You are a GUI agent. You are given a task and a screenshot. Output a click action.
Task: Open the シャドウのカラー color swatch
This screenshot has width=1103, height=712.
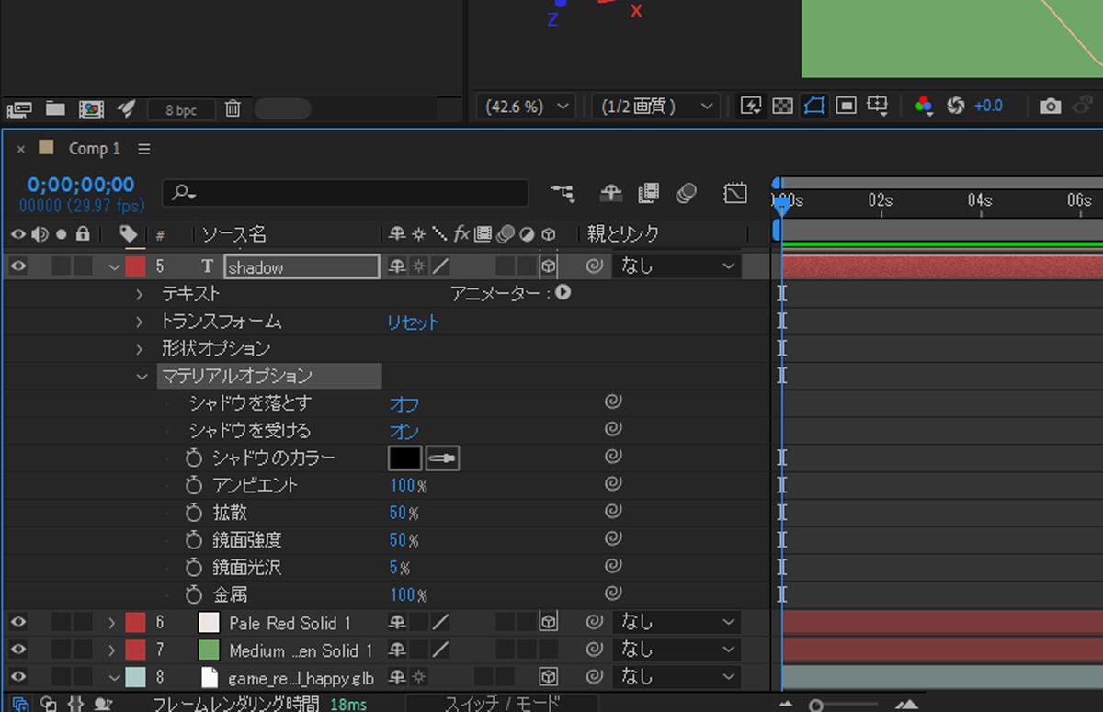[x=404, y=458]
